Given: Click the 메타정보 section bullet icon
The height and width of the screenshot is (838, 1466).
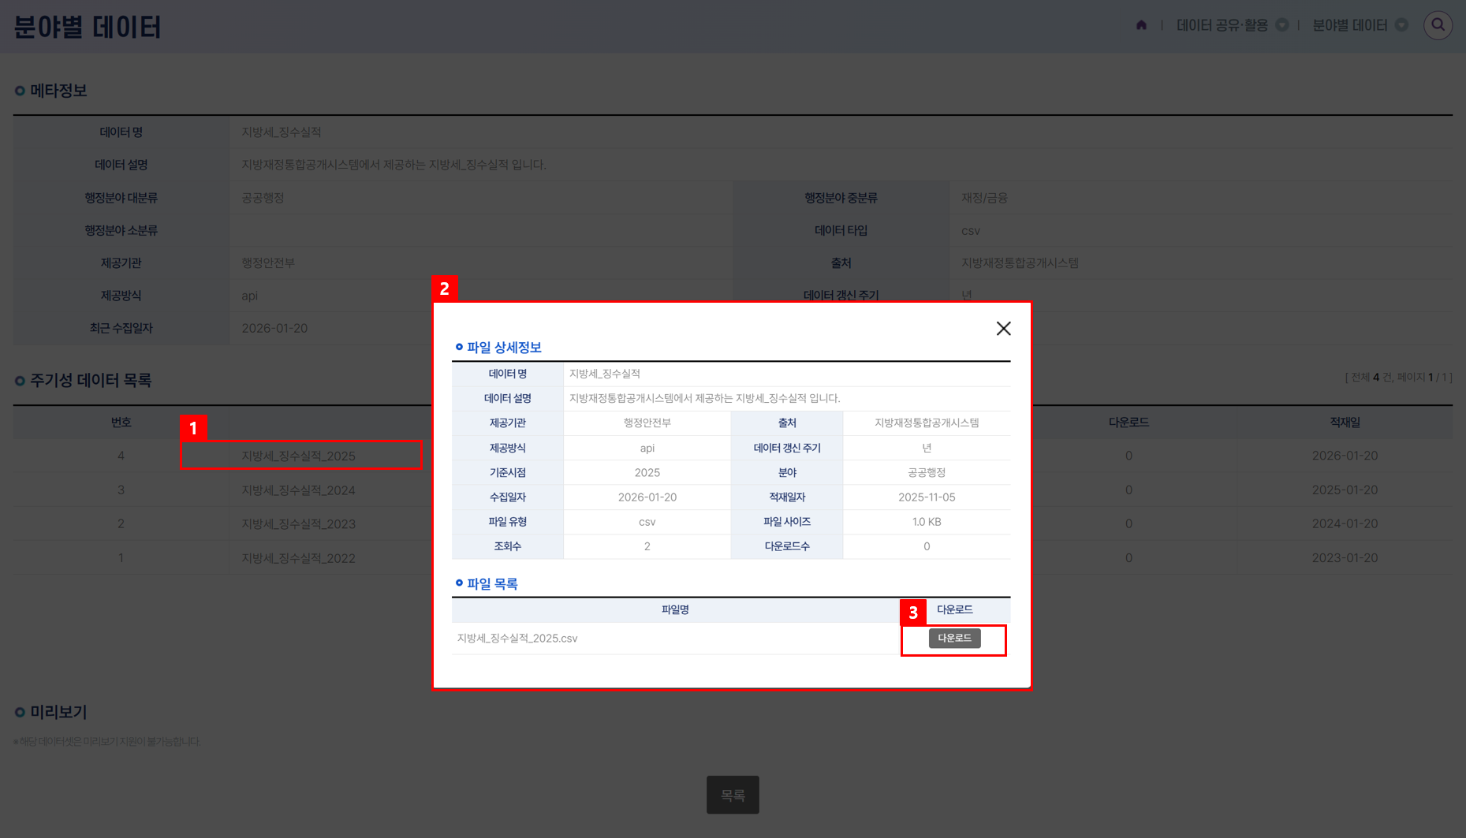Looking at the screenshot, I should click(x=20, y=91).
